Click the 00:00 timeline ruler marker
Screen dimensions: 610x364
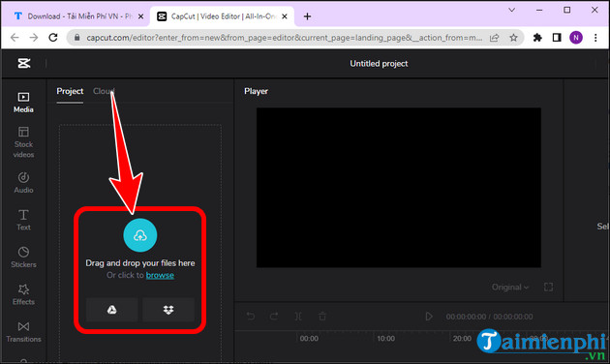point(309,339)
